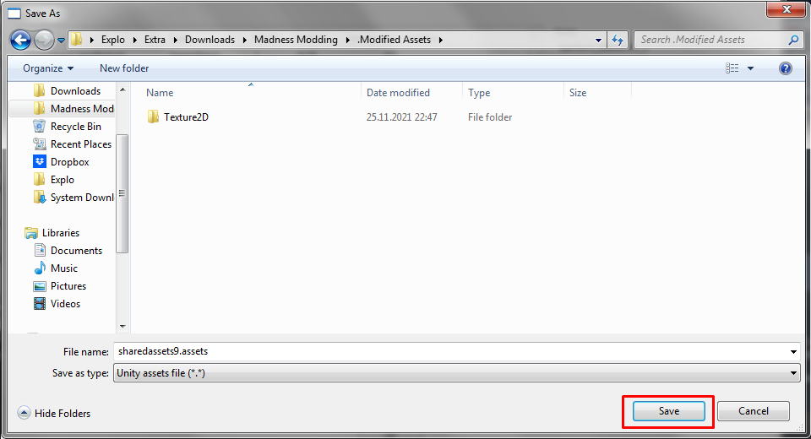Sort files by Date modified column
The image size is (811, 439).
(x=398, y=93)
